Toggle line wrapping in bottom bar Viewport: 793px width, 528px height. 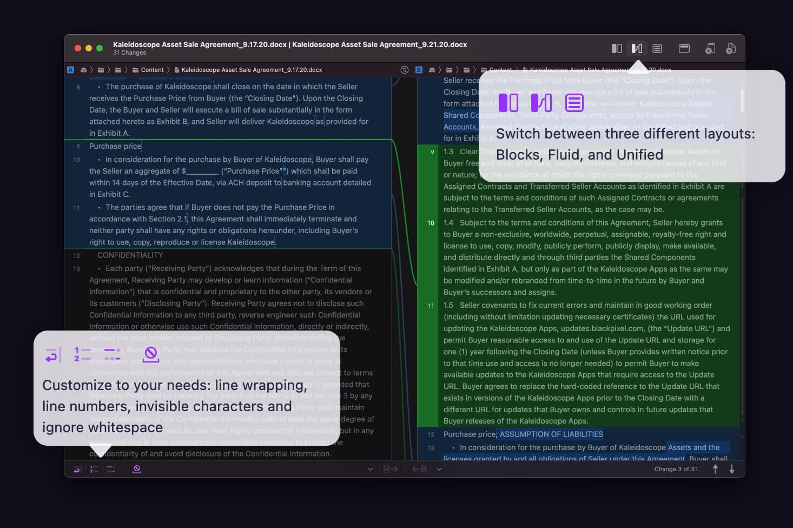[77, 469]
